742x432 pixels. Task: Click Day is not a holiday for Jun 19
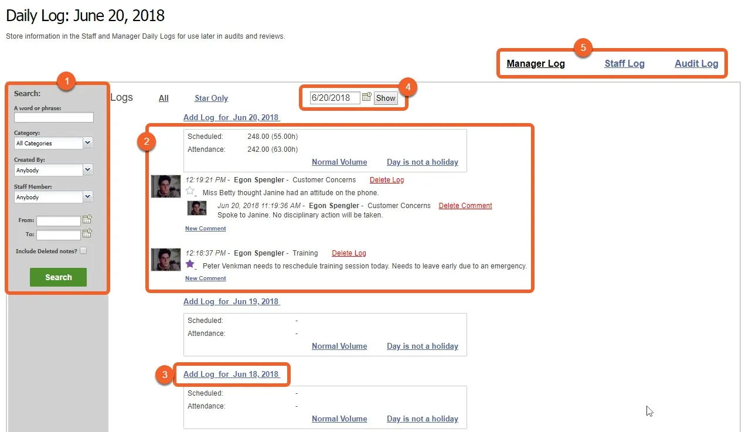coord(423,346)
